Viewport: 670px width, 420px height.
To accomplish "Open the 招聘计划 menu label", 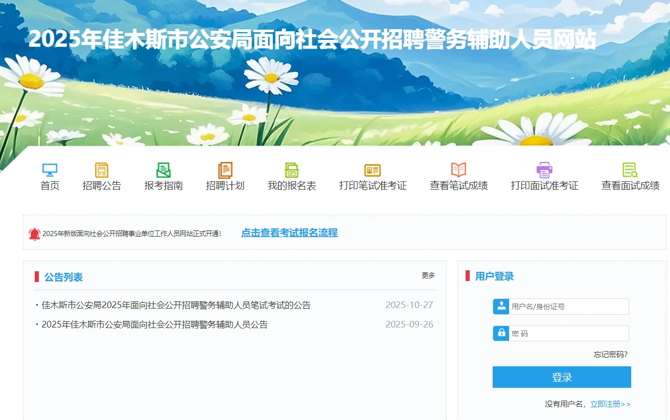I will point(225,185).
